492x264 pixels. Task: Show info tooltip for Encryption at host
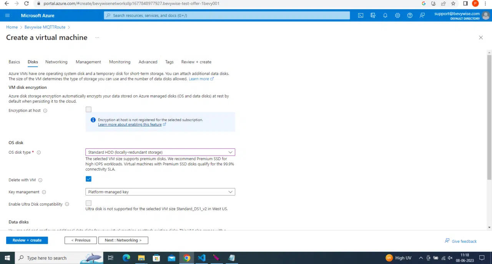pos(45,111)
